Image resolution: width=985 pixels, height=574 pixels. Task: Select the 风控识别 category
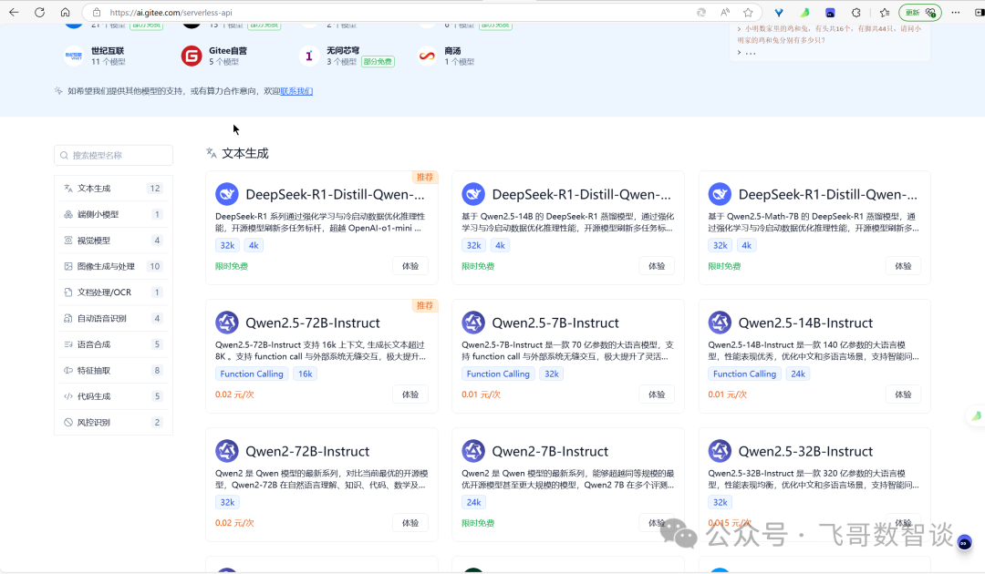pyautogui.click(x=113, y=422)
